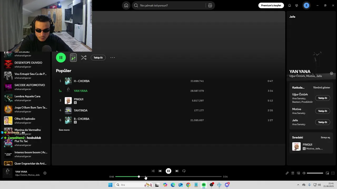The height and width of the screenshot is (189, 337).
Task: Open Discord from the taskbar
Action: 227,185
